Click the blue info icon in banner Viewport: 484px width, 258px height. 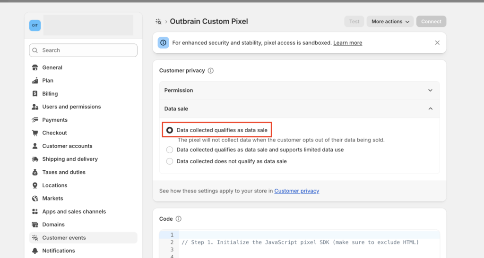pos(163,43)
